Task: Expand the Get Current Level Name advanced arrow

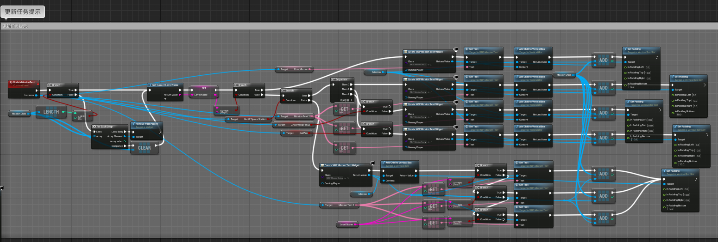Action: 165,99
